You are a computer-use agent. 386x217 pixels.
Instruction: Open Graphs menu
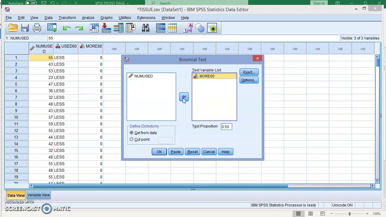pyautogui.click(x=106, y=18)
